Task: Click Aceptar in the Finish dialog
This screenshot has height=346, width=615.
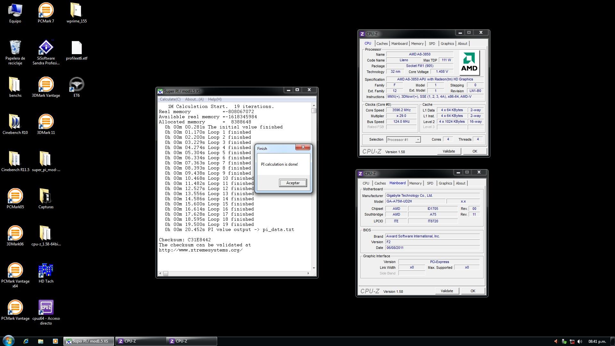Action: point(293,183)
